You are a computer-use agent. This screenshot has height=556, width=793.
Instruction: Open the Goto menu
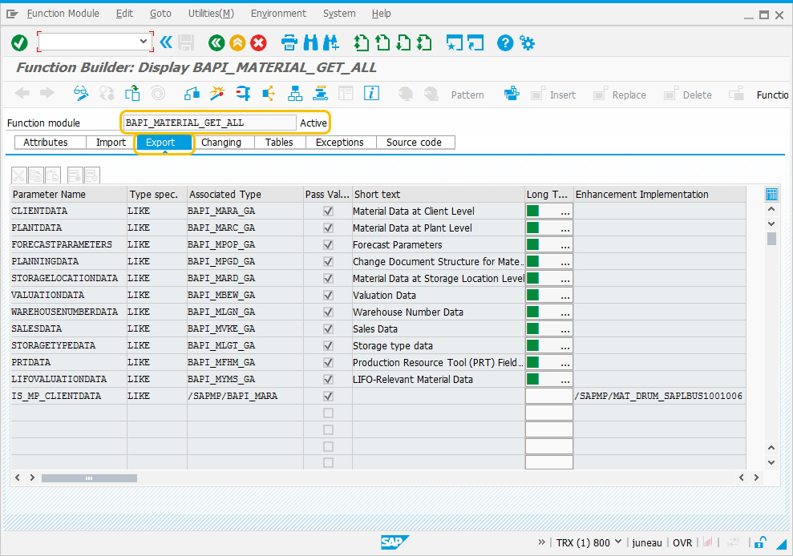[161, 14]
